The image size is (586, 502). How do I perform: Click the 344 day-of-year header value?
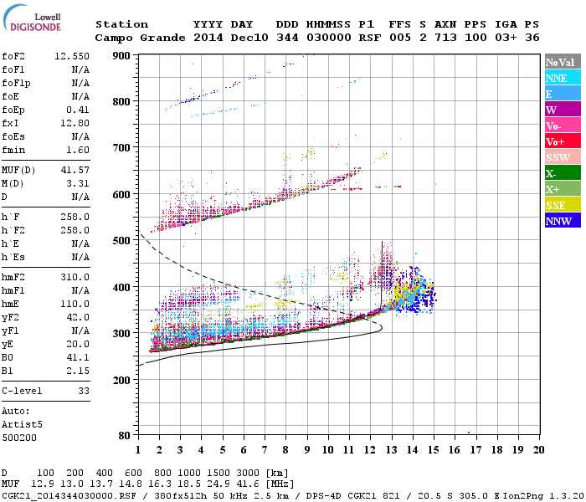287,38
